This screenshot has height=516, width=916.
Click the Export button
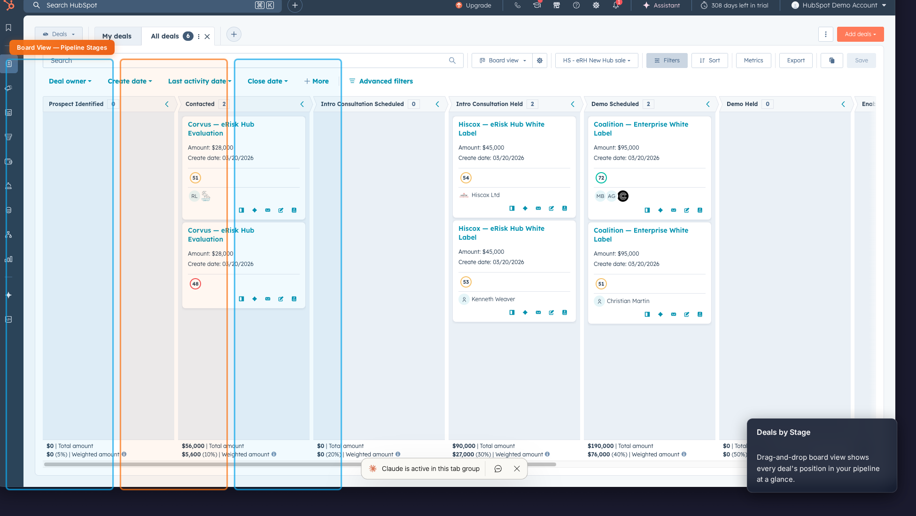[x=796, y=61]
